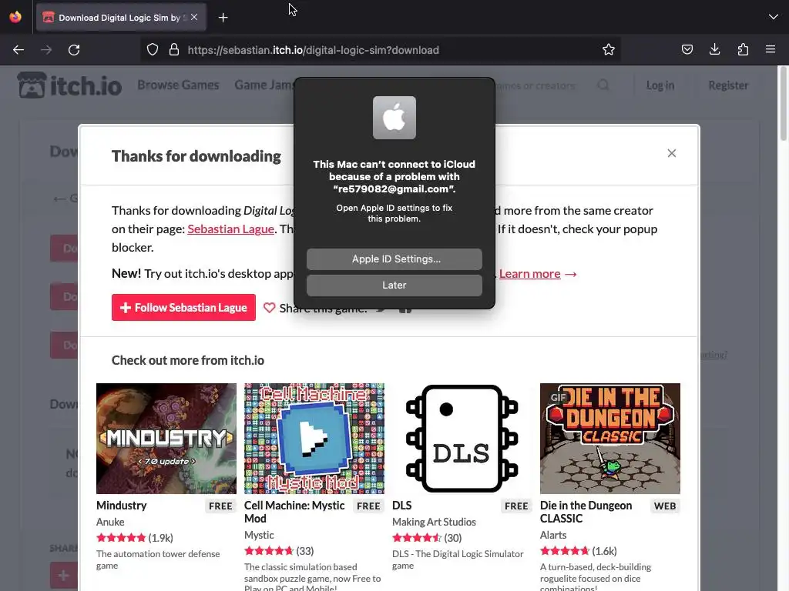Image resolution: width=789 pixels, height=591 pixels.
Task: Open the Firefox downloads panel
Action: pyautogui.click(x=714, y=49)
